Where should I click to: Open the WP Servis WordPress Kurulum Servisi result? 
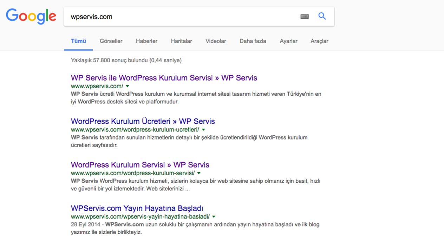pyautogui.click(x=164, y=77)
